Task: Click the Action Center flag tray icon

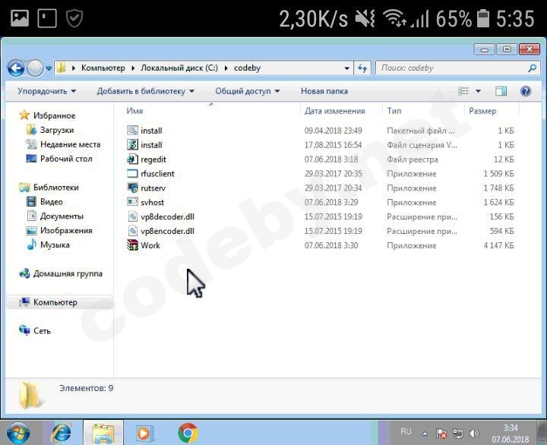Action: pos(441,434)
